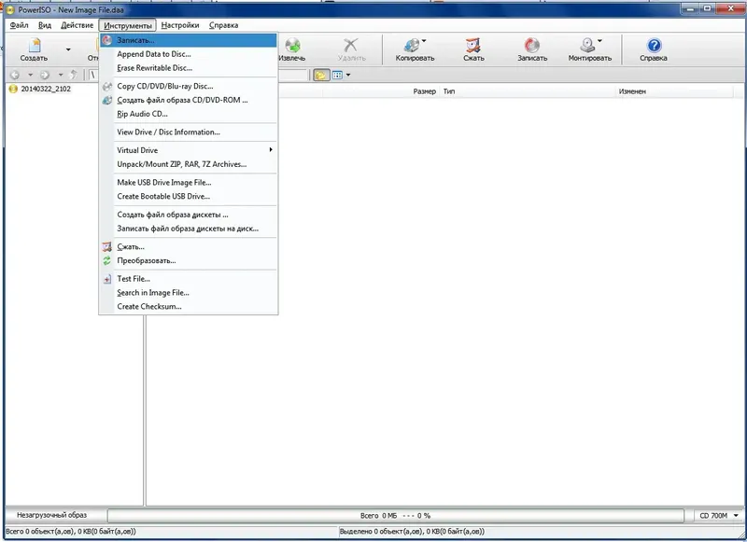Image resolution: width=747 pixels, height=542 pixels.
Task: Click the Выделено 0 объект(а,ов) status text
Action: click(x=412, y=532)
